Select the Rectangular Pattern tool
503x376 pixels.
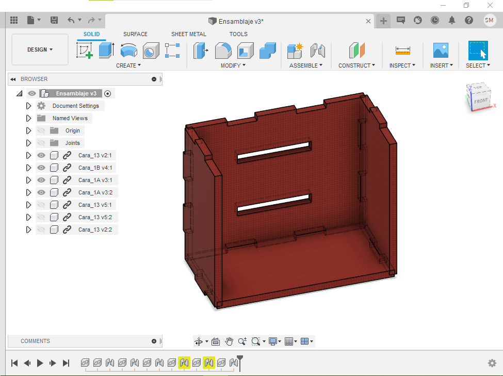coord(172,51)
